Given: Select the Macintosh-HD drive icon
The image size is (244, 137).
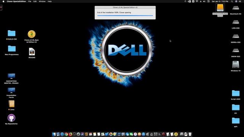Looking at the screenshot, I should (236, 8).
